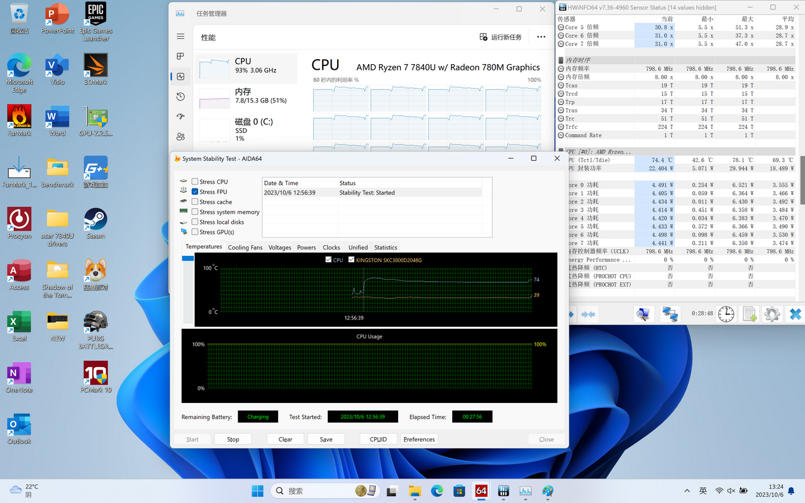This screenshot has height=503, width=805.
Task: Open Steam desktop shortcut
Action: point(96,223)
